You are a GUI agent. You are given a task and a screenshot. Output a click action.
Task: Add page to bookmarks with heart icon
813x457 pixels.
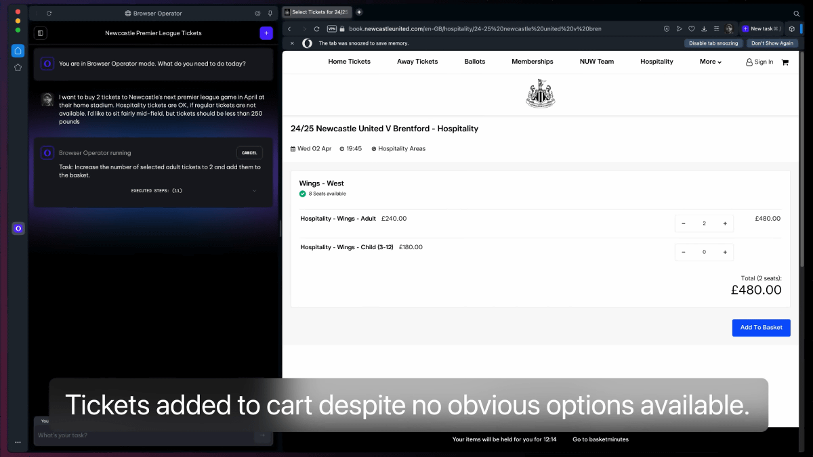[692, 29]
